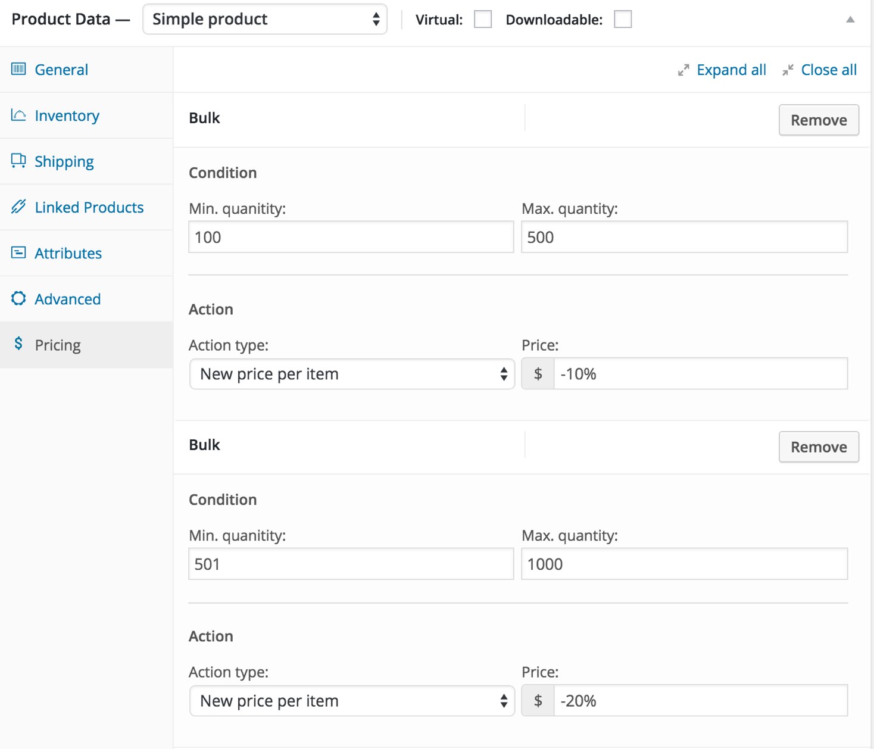Screen dimensions: 874x749
Task: Open the Simple product type dropdown
Action: tap(265, 19)
